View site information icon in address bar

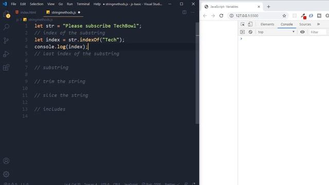coord(231,16)
